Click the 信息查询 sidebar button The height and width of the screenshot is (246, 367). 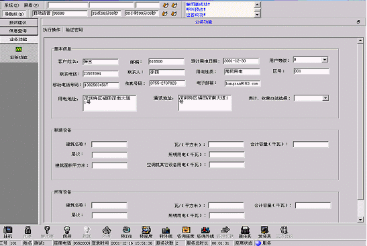(x=19, y=31)
